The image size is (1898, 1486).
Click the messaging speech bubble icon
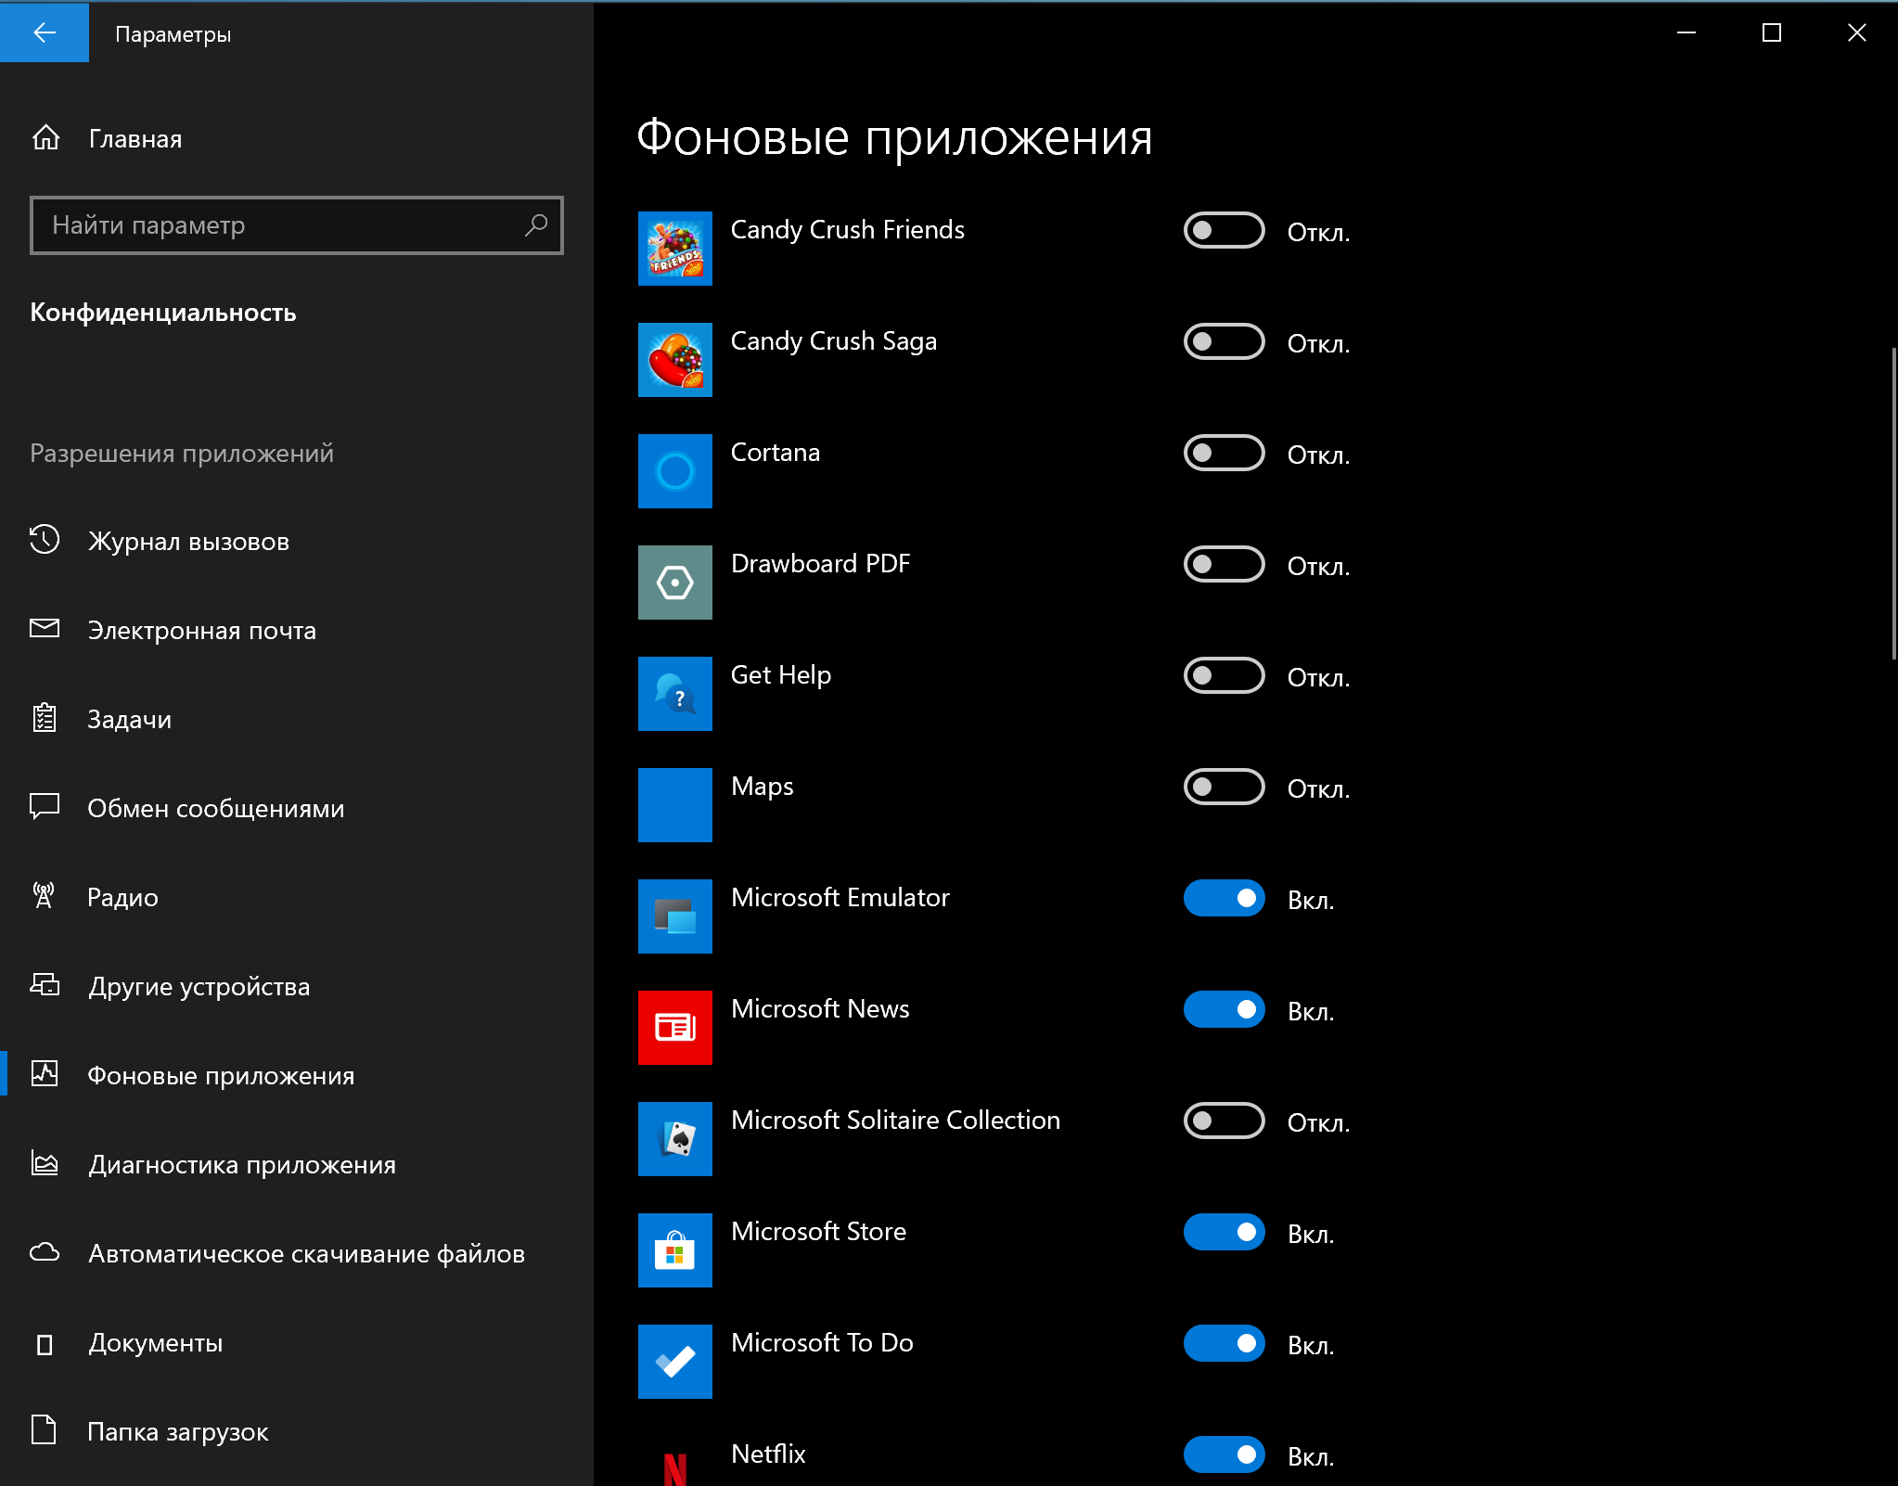point(45,806)
